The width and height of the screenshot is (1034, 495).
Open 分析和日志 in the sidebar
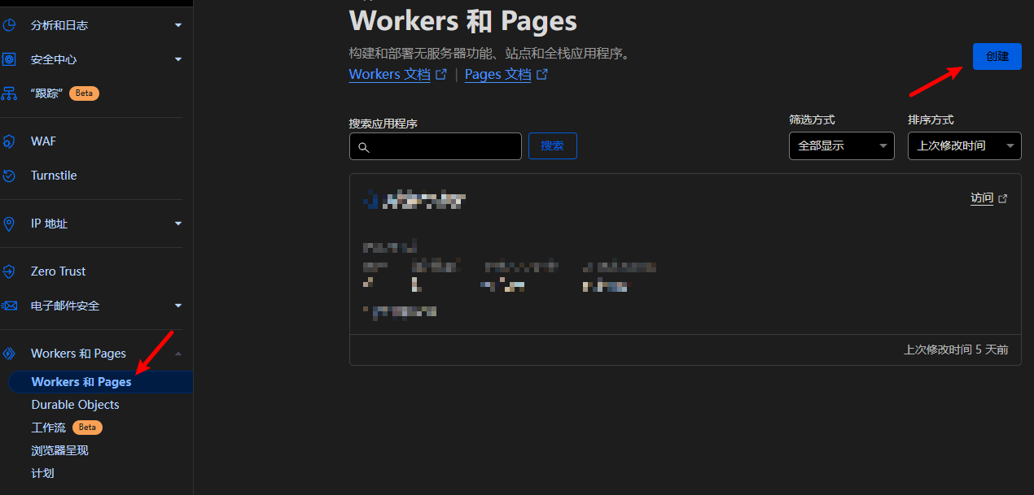click(59, 25)
